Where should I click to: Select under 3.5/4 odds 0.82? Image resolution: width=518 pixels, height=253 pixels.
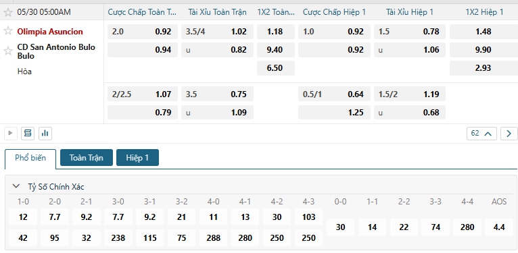click(x=217, y=50)
